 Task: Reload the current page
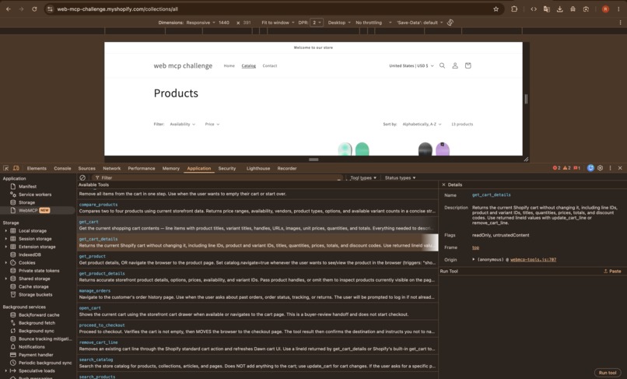click(34, 9)
